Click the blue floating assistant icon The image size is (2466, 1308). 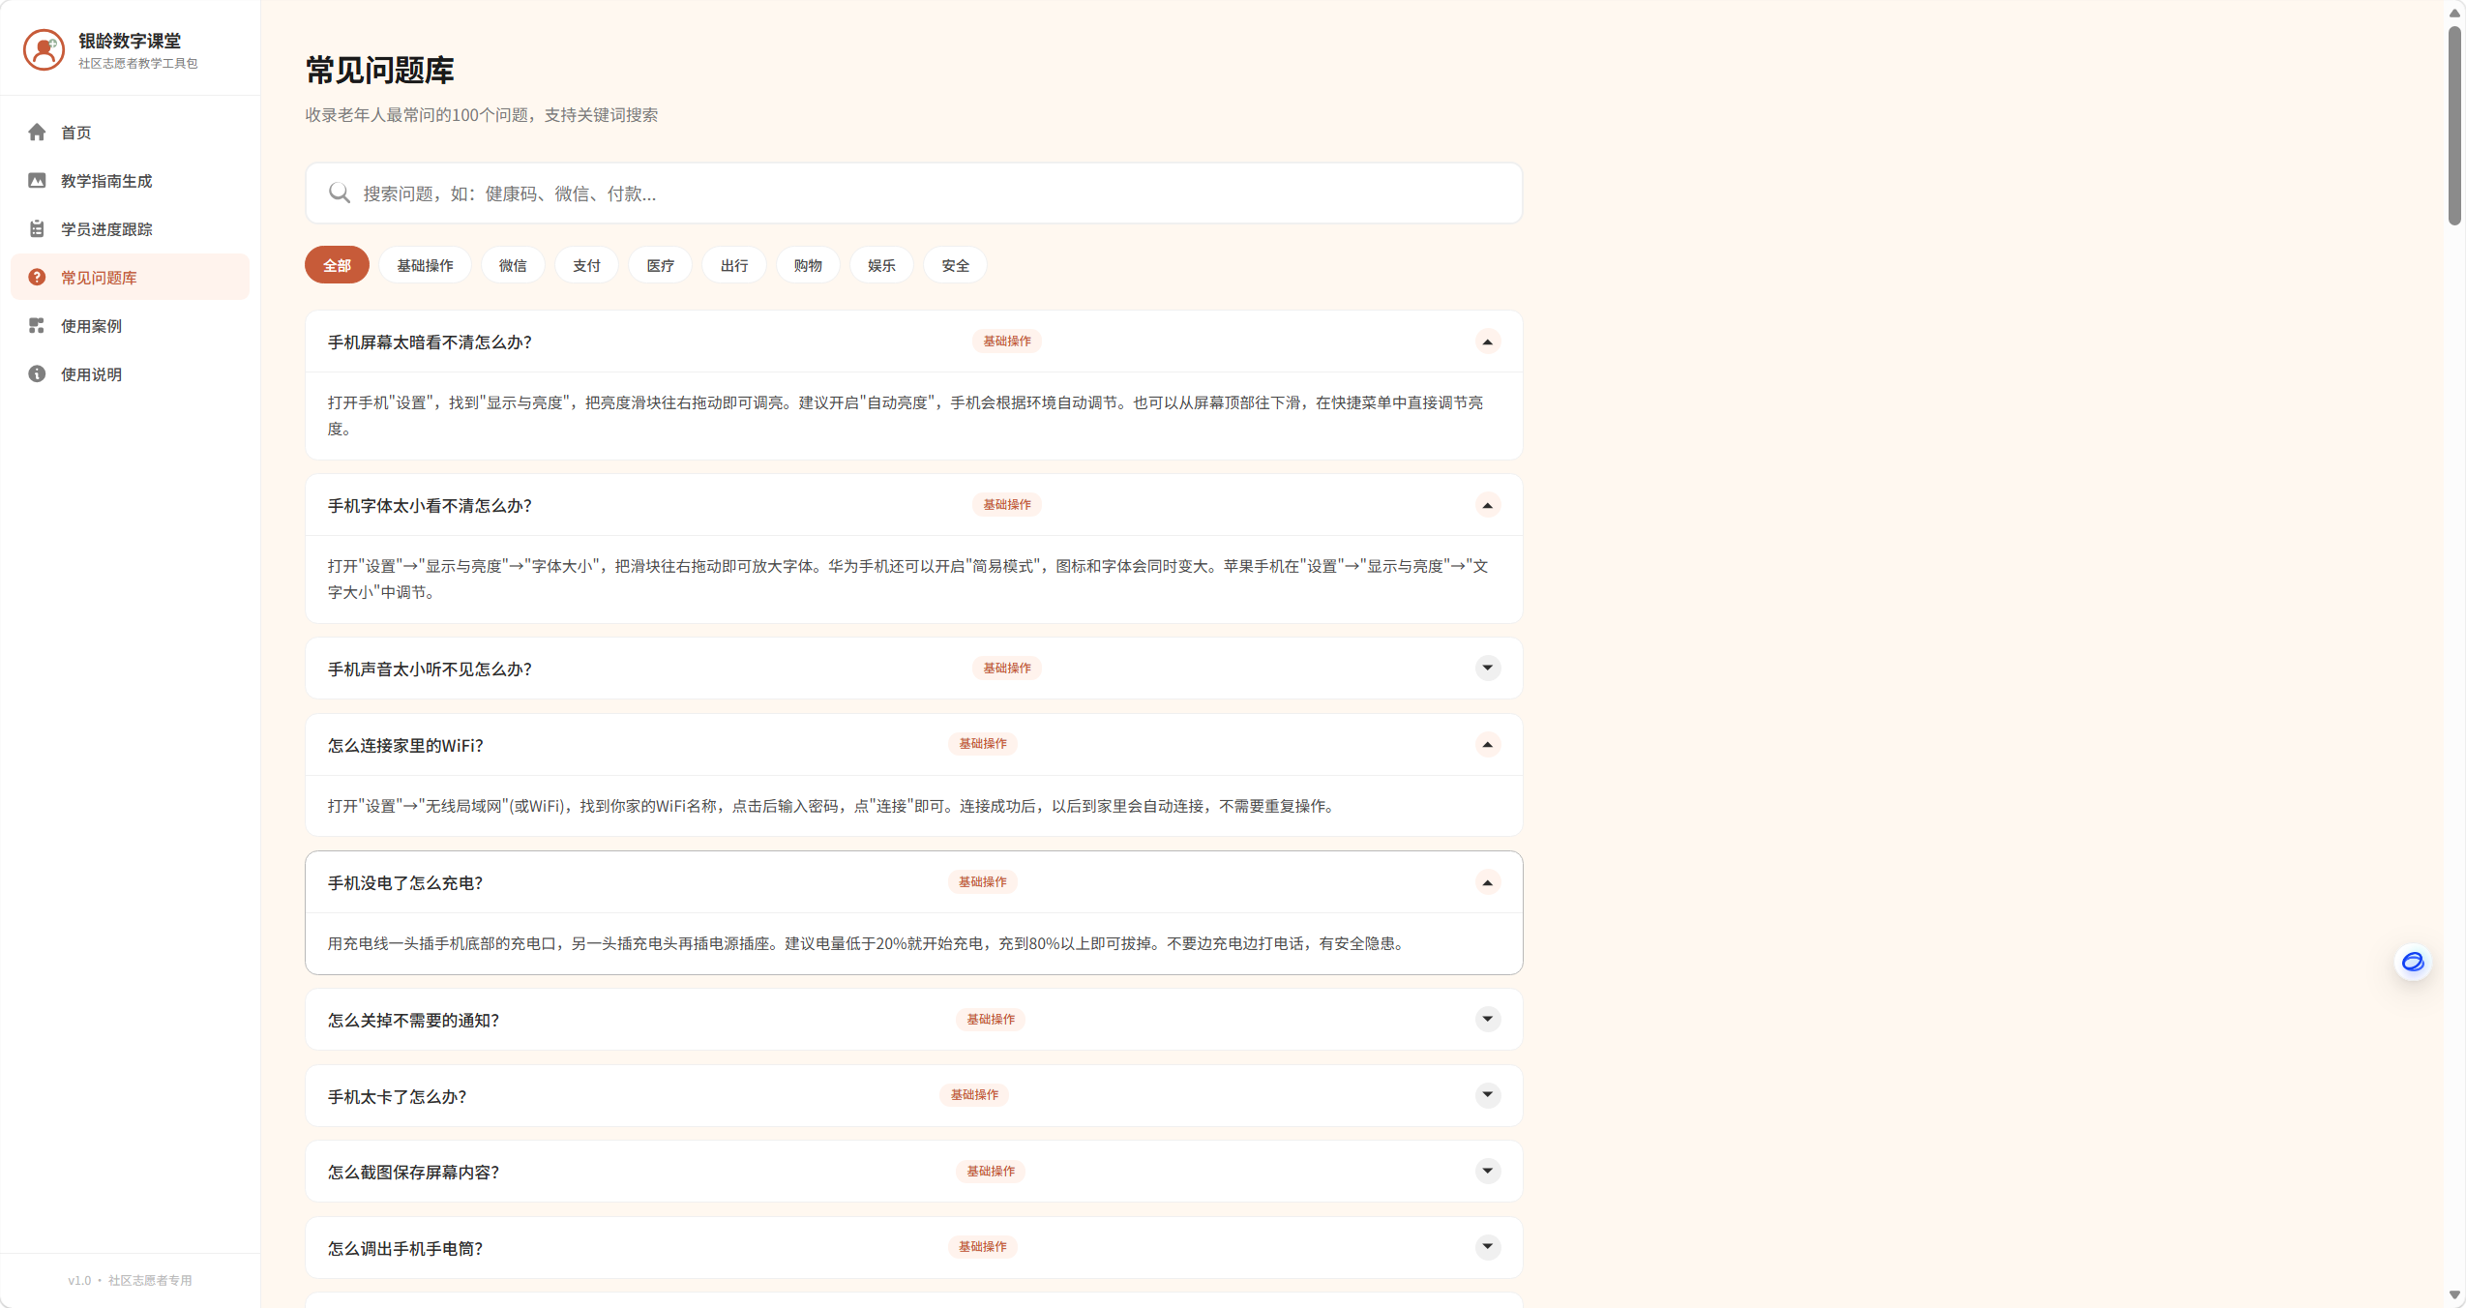point(2413,962)
